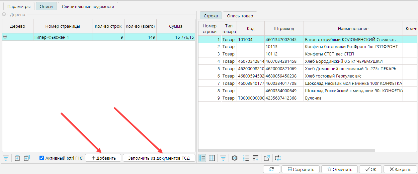Click Заполнить из документов ТСД button
The height and width of the screenshot is (174, 418).
point(159,158)
